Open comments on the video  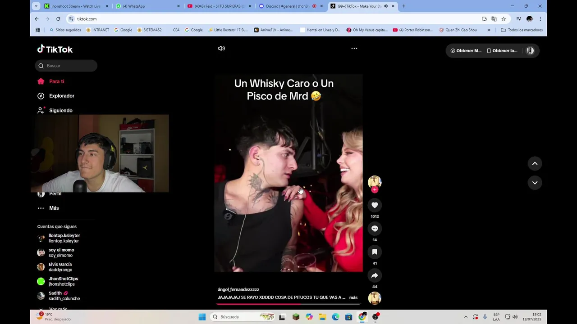click(x=375, y=229)
